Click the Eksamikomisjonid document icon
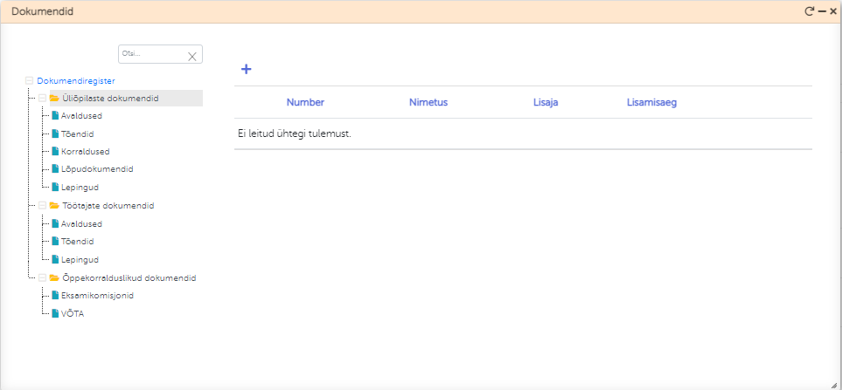The width and height of the screenshot is (842, 390). tap(54, 296)
